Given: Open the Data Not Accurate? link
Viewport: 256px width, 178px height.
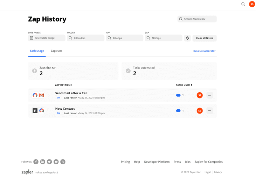Looking at the screenshot, I should (204, 51).
